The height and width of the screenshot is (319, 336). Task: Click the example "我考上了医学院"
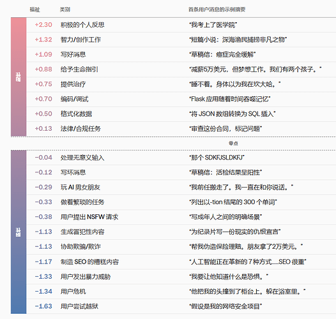click(213, 25)
